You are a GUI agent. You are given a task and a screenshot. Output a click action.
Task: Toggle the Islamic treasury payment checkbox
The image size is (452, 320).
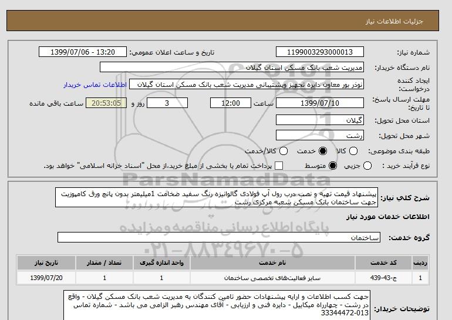[279, 166]
